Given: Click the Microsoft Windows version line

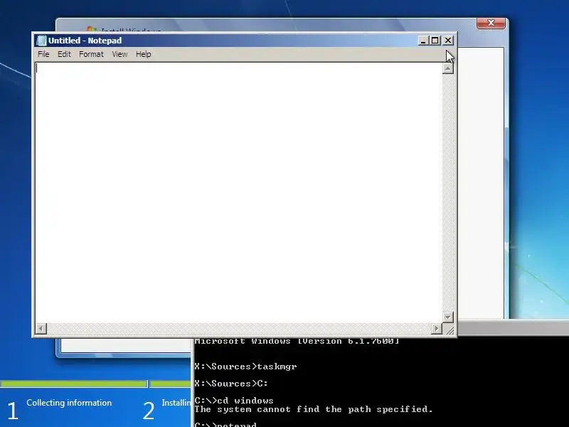Looking at the screenshot, I should 297,342.
